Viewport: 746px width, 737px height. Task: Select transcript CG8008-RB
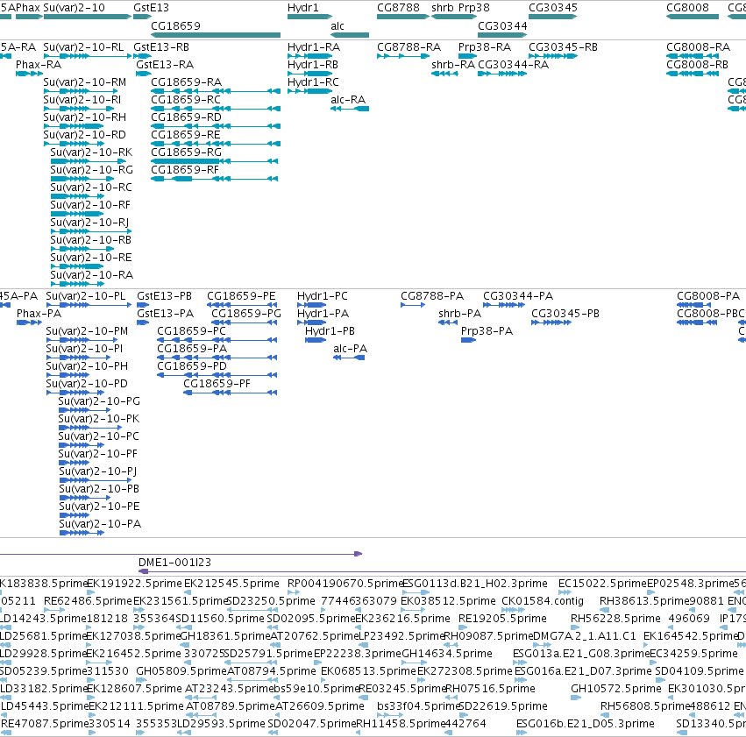coord(693,74)
